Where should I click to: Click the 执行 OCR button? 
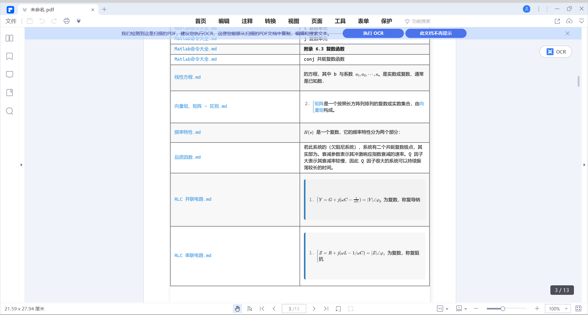click(373, 33)
